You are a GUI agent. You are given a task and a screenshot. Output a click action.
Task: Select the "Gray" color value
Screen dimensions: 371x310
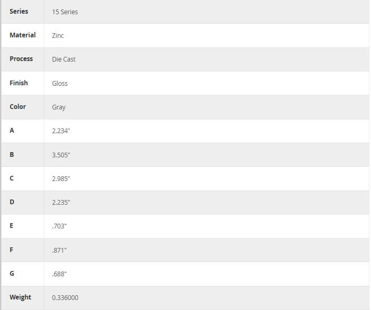click(x=58, y=107)
